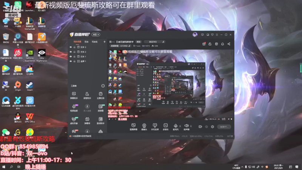The image size is (302, 170).
Task: Open Steam desktop shortcut
Action: point(30,86)
